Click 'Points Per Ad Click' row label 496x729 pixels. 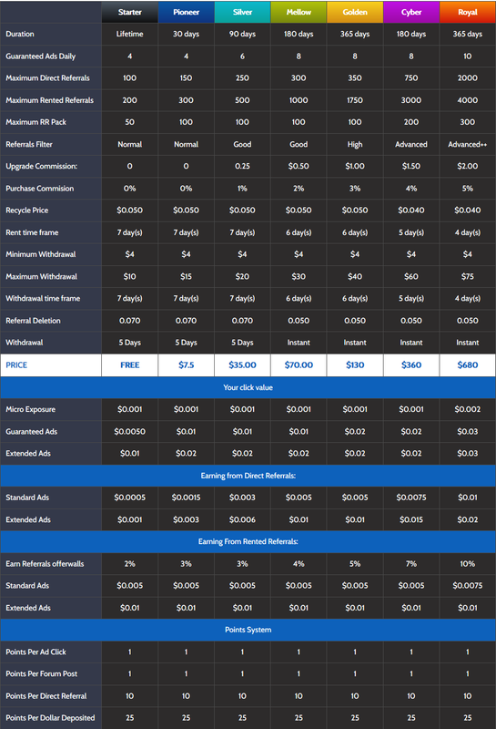click(x=35, y=652)
